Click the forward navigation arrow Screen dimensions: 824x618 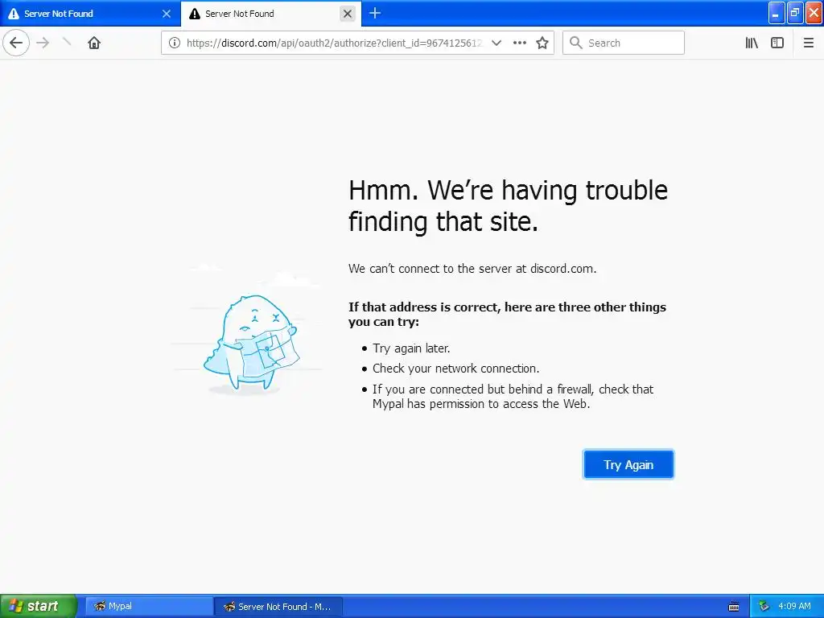[43, 43]
